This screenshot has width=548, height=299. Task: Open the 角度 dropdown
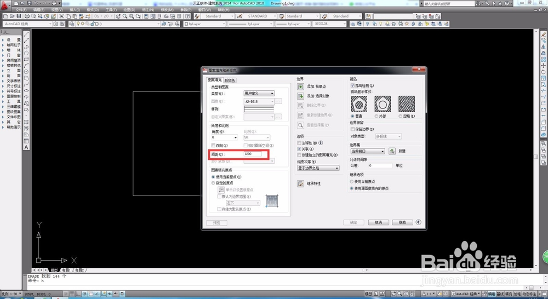coord(224,137)
